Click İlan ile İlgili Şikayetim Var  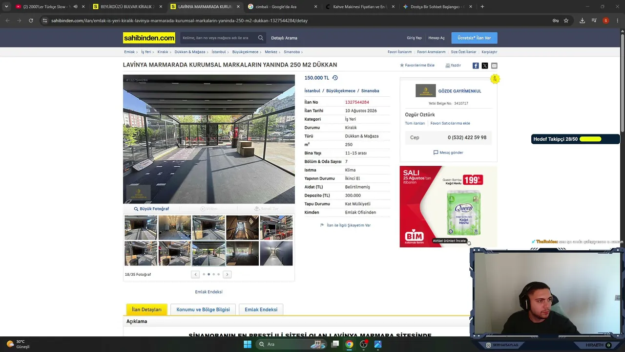345,225
